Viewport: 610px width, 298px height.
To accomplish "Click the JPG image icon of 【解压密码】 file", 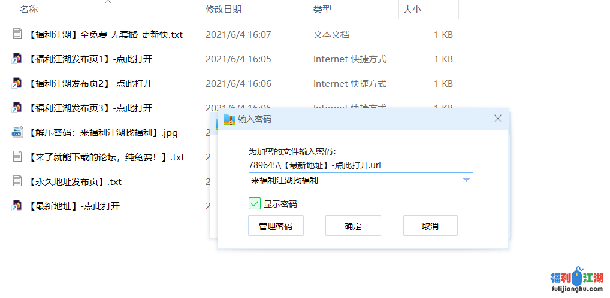I will [x=17, y=132].
